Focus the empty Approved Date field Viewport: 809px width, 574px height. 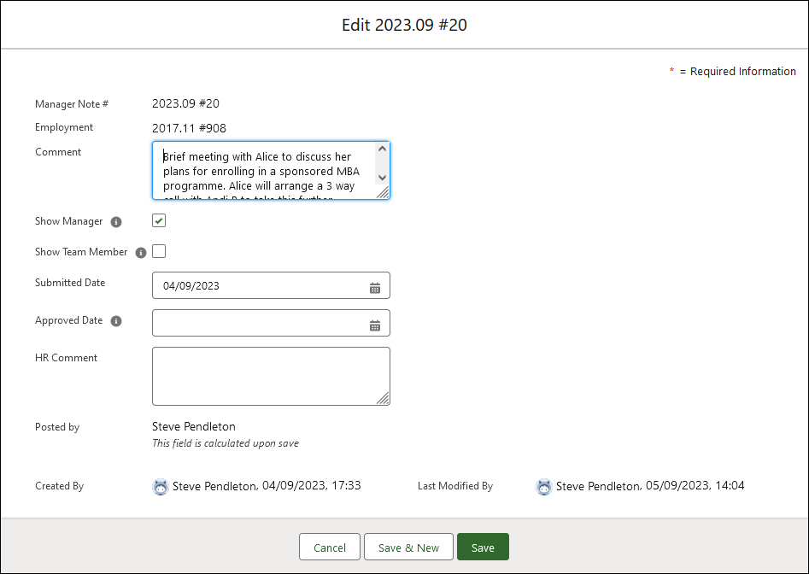point(256,324)
